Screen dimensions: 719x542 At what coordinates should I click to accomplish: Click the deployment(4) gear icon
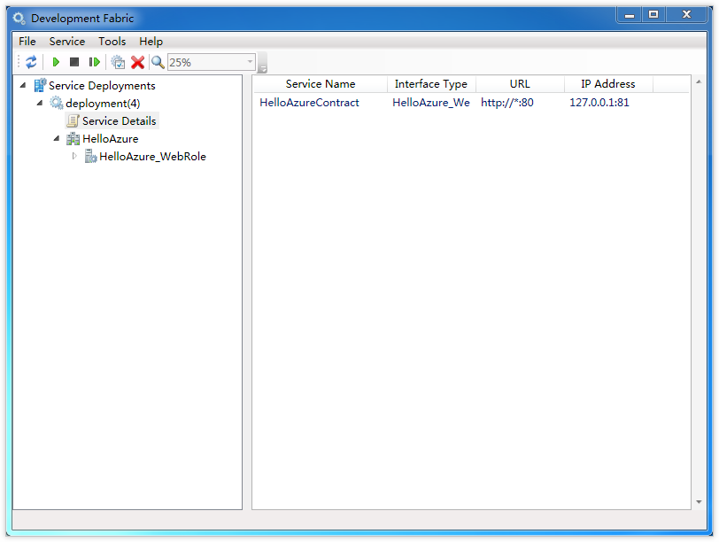[57, 103]
